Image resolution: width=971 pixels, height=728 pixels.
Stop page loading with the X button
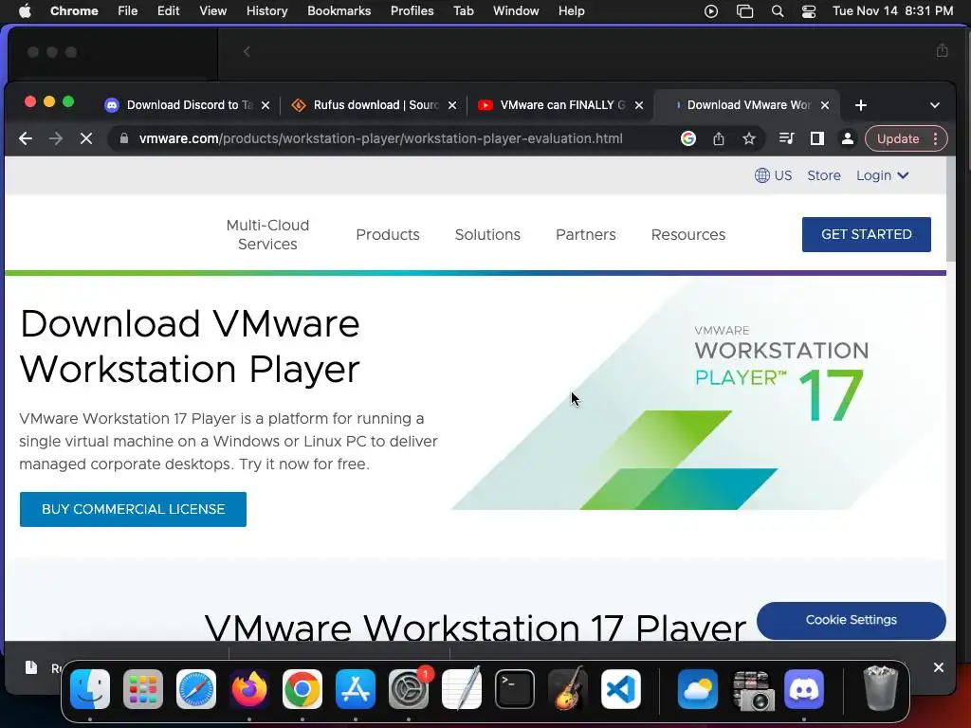pyautogui.click(x=86, y=138)
